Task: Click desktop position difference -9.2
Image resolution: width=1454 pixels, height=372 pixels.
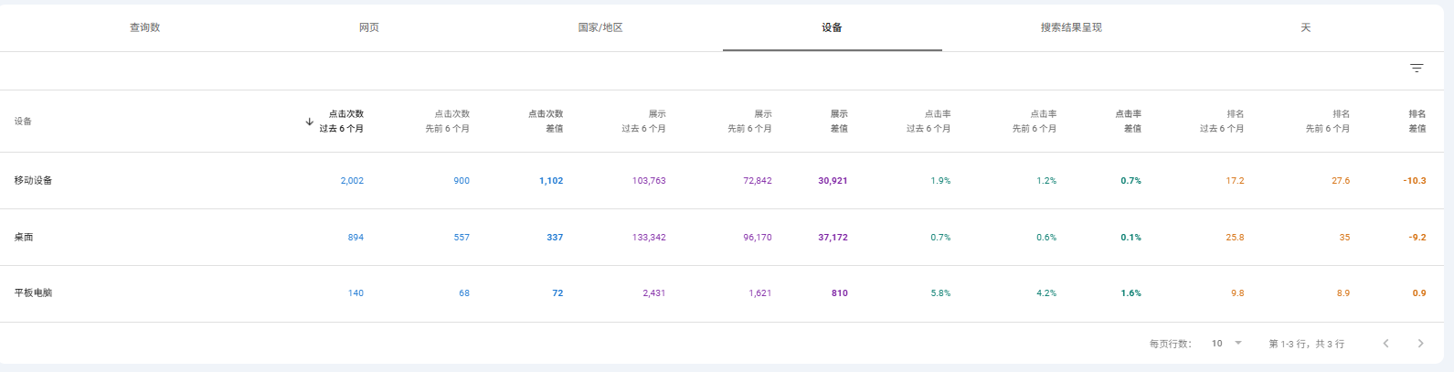Action: [1417, 238]
